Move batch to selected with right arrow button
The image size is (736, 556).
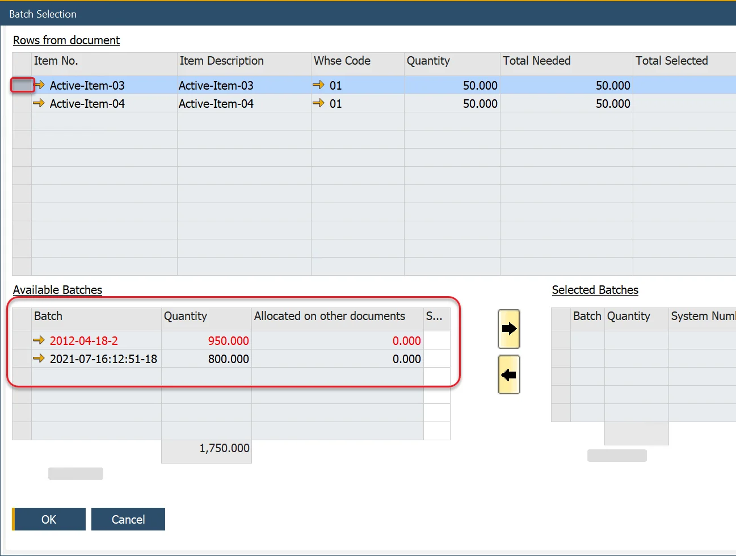point(508,329)
